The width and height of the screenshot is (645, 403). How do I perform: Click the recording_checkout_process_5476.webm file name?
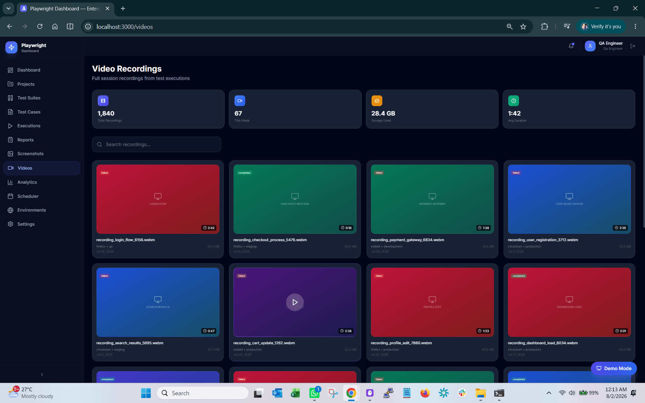[x=270, y=240]
